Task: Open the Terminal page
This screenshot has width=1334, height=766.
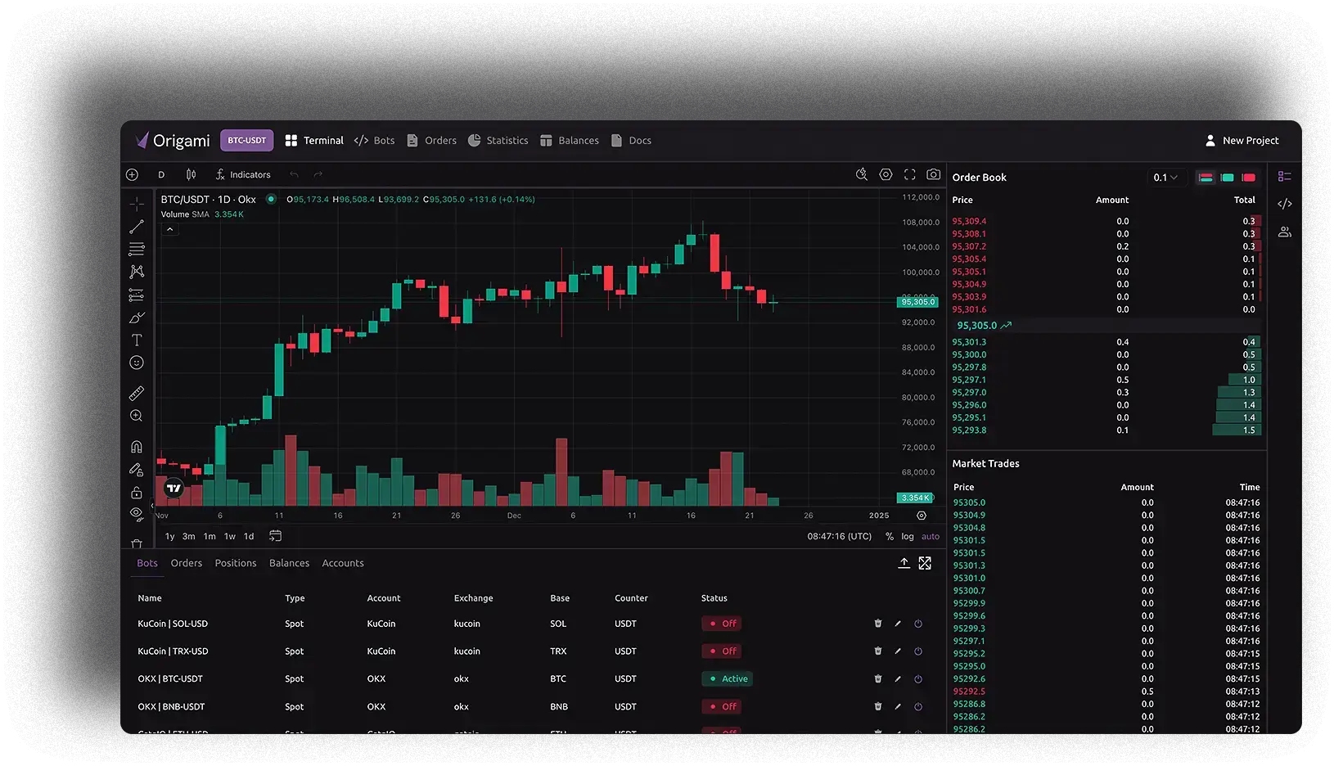Action: (314, 141)
